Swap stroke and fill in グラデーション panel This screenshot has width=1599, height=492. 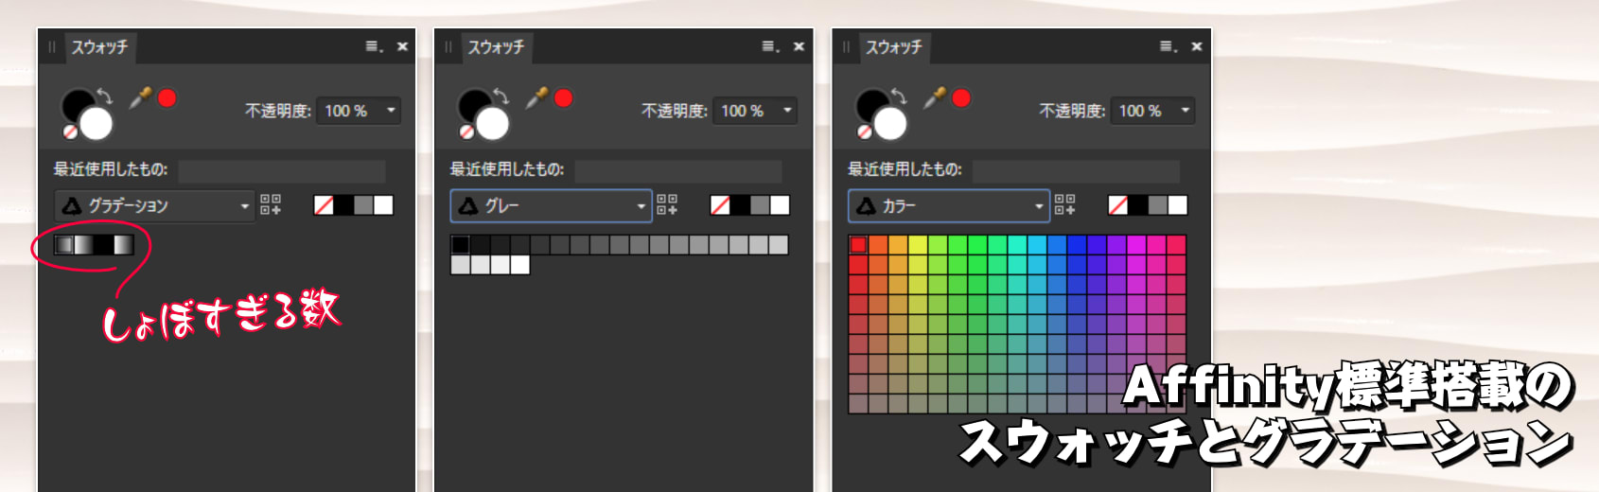(105, 96)
